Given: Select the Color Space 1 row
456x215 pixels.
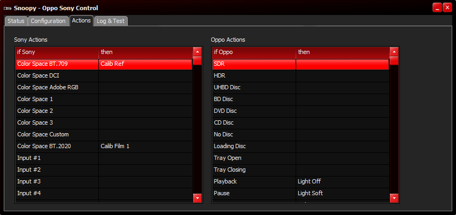Looking at the screenshot, I should click(104, 99).
